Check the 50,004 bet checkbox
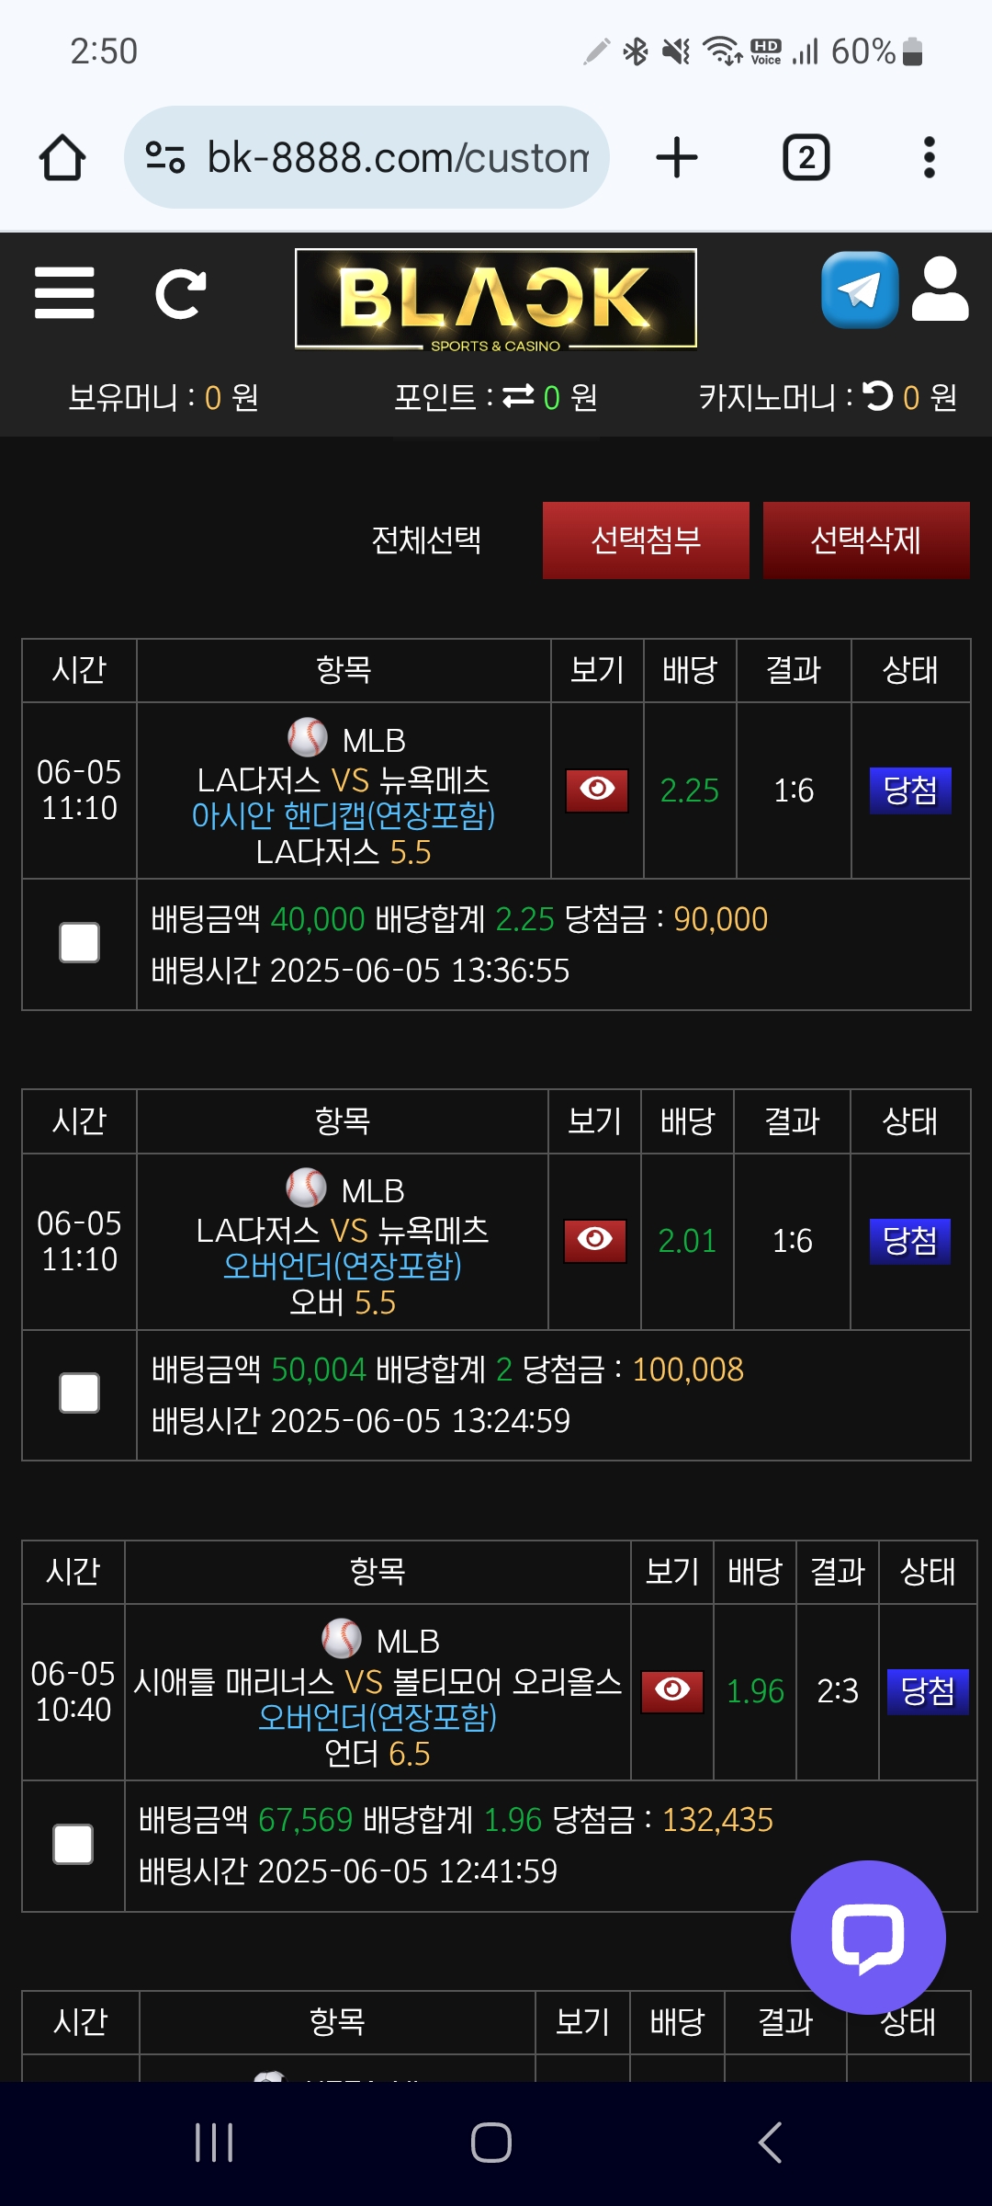992x2206 pixels. (x=80, y=1393)
